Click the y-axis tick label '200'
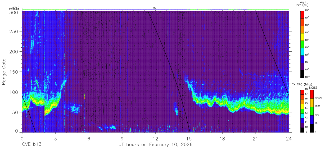Viewport: 325px width, 150px height. click(x=14, y=52)
